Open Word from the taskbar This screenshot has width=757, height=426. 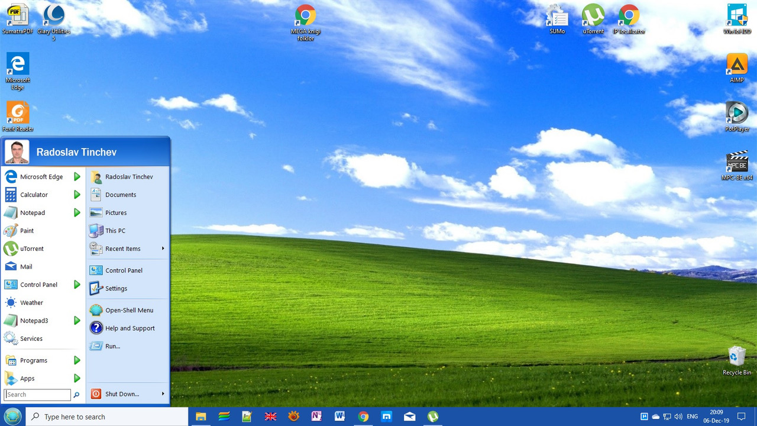[339, 417]
